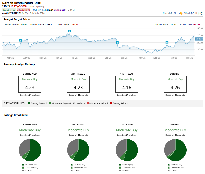Screen dimensions: 205x174
Task: Click the current price label 210.24 on chart
Action: coord(199,39)
